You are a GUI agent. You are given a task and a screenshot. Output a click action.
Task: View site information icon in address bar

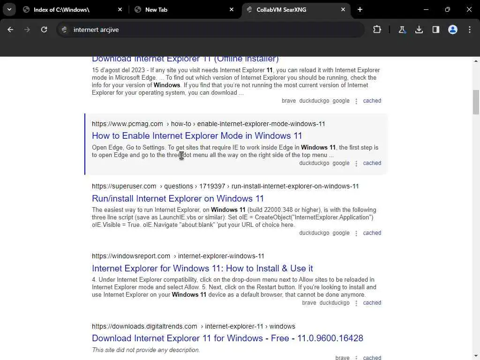click(x=64, y=30)
